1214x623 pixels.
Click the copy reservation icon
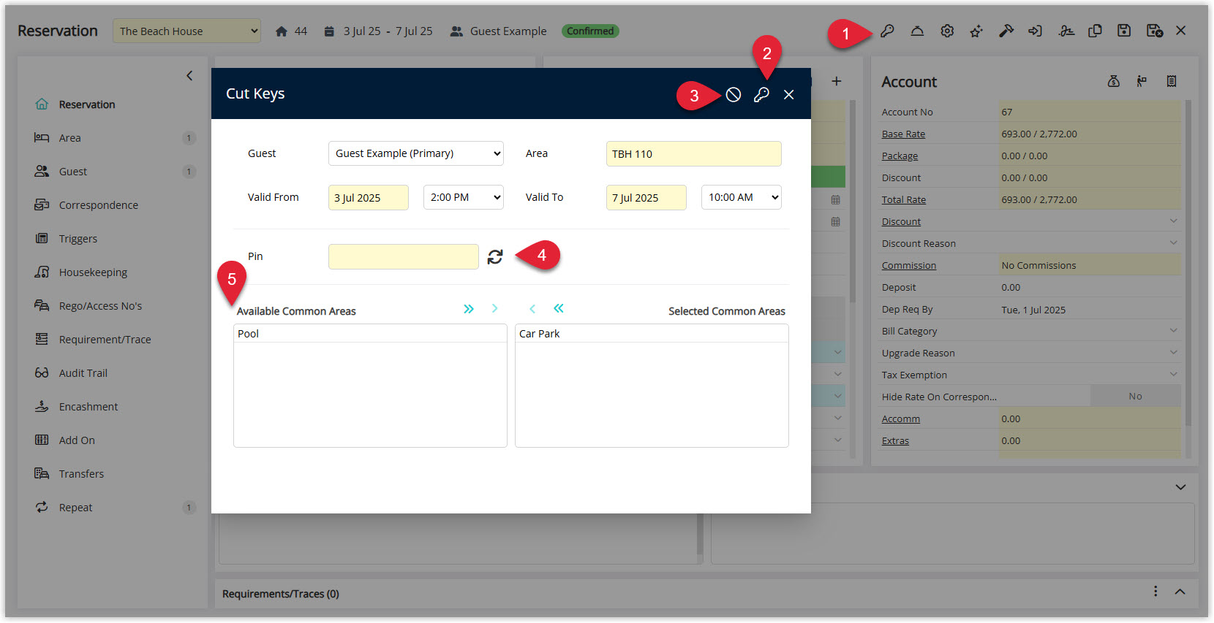coord(1095,31)
